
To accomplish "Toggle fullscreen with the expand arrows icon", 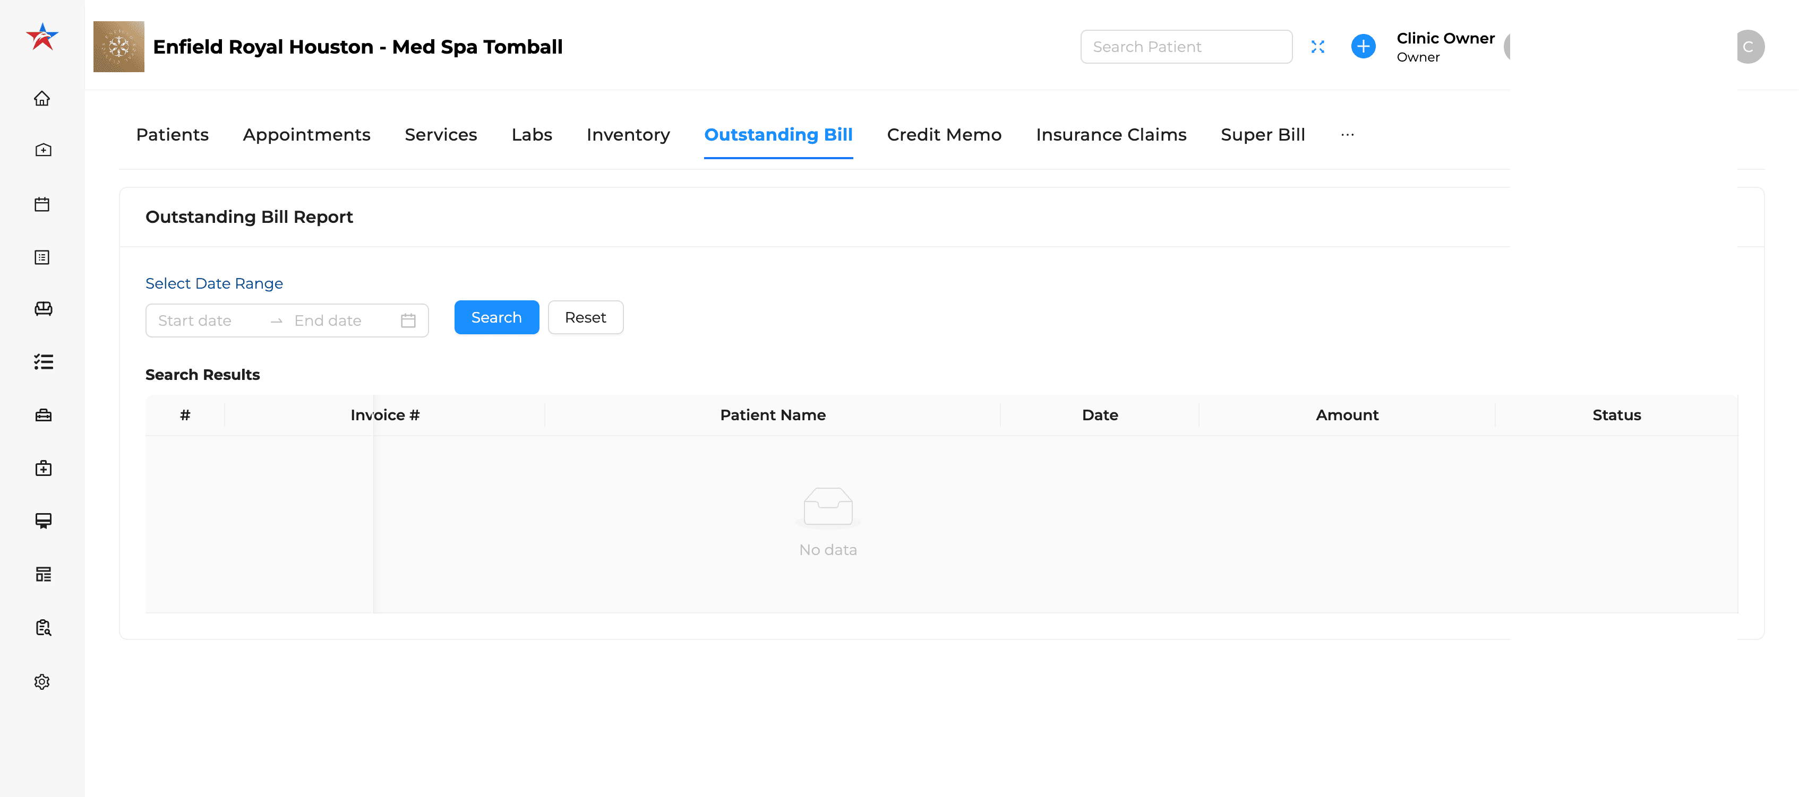I will [x=1317, y=47].
